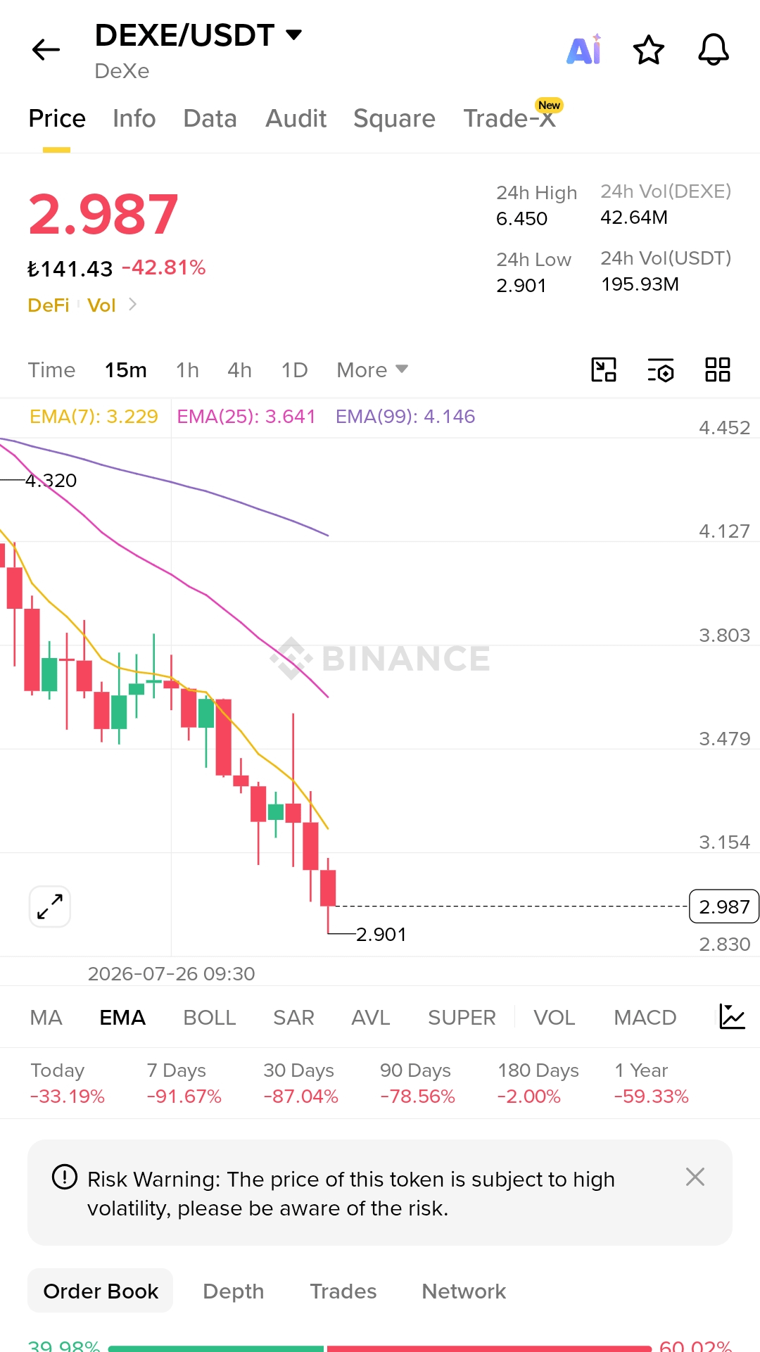Enable the SAR indicator
Image resolution: width=760 pixels, height=1352 pixels.
(293, 1018)
